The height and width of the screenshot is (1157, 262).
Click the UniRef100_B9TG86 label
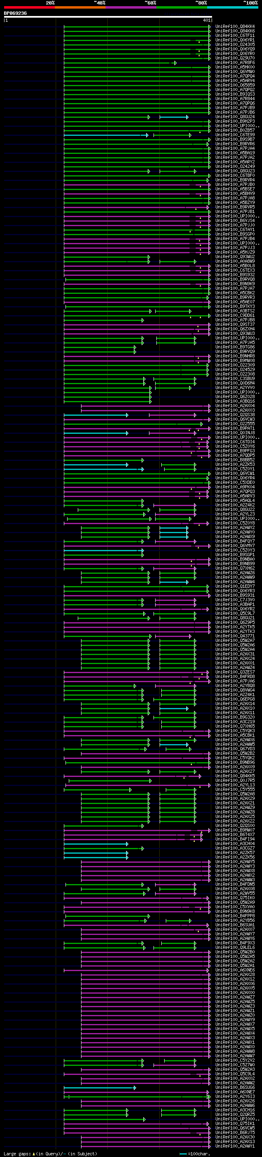click(235, 347)
